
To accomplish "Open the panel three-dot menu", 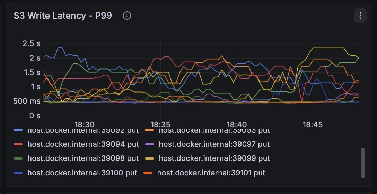I will click(x=360, y=16).
